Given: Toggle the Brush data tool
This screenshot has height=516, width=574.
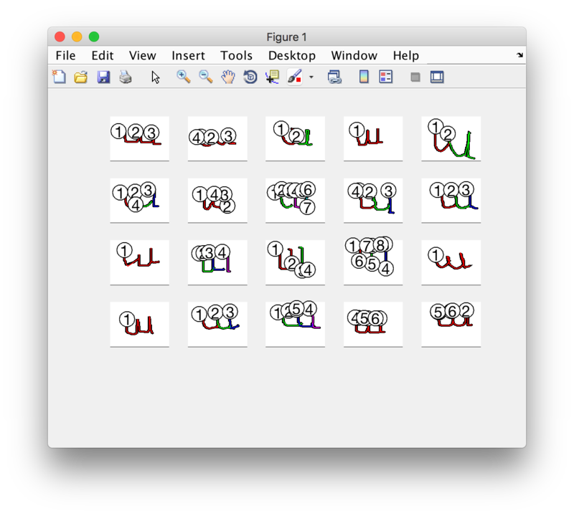Looking at the screenshot, I should [x=295, y=77].
